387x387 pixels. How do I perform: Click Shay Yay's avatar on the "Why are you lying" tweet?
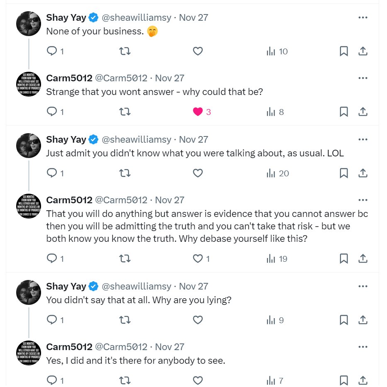(x=29, y=292)
